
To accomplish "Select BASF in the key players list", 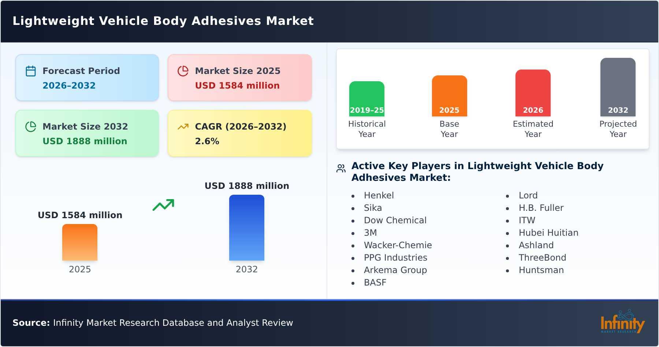I will [375, 283].
